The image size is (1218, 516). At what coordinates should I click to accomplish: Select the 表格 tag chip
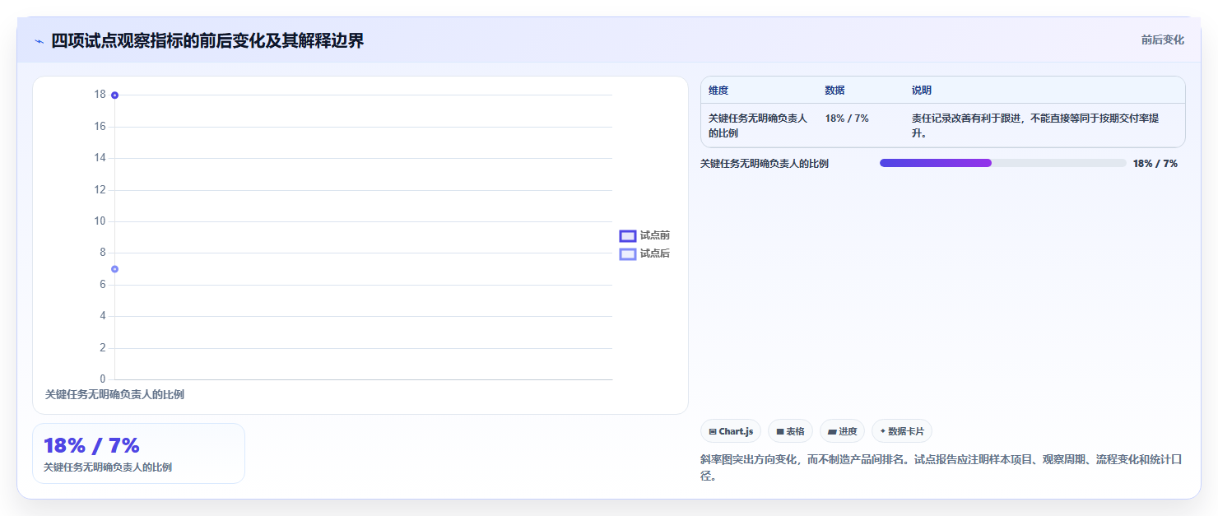click(790, 431)
